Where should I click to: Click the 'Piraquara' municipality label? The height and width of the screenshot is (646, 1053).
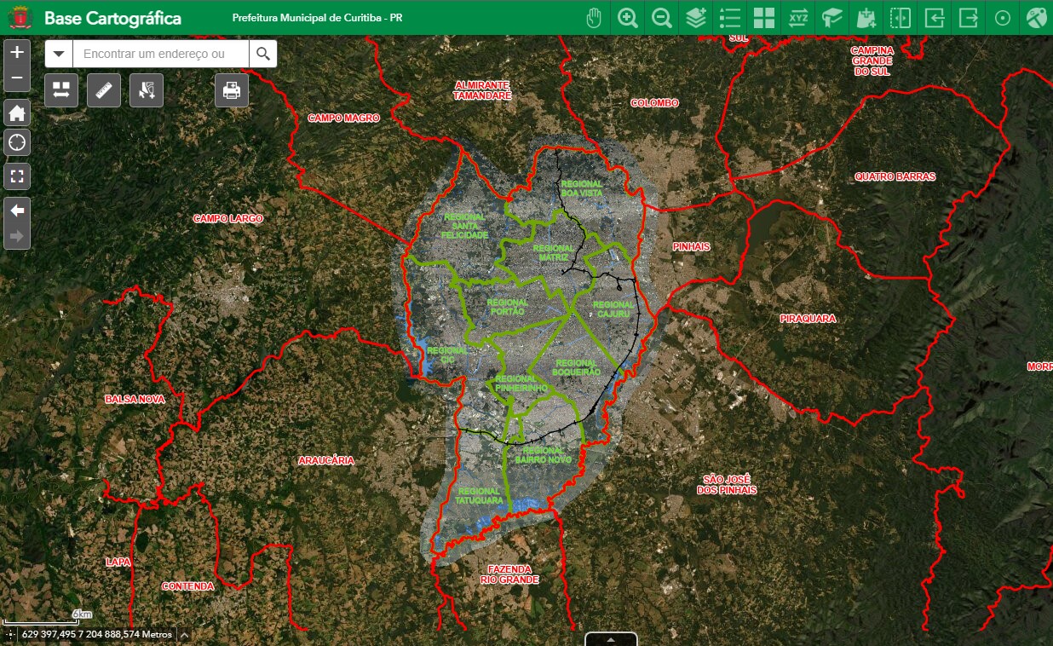(808, 319)
